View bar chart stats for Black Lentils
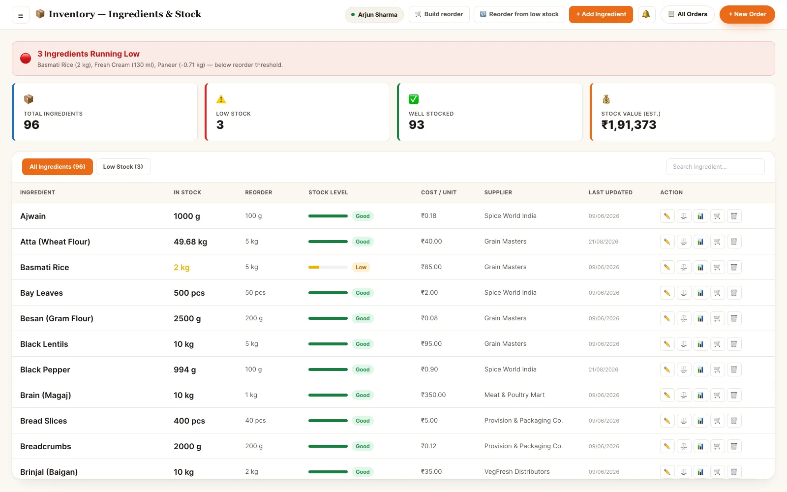Image resolution: width=787 pixels, height=492 pixels. point(700,344)
